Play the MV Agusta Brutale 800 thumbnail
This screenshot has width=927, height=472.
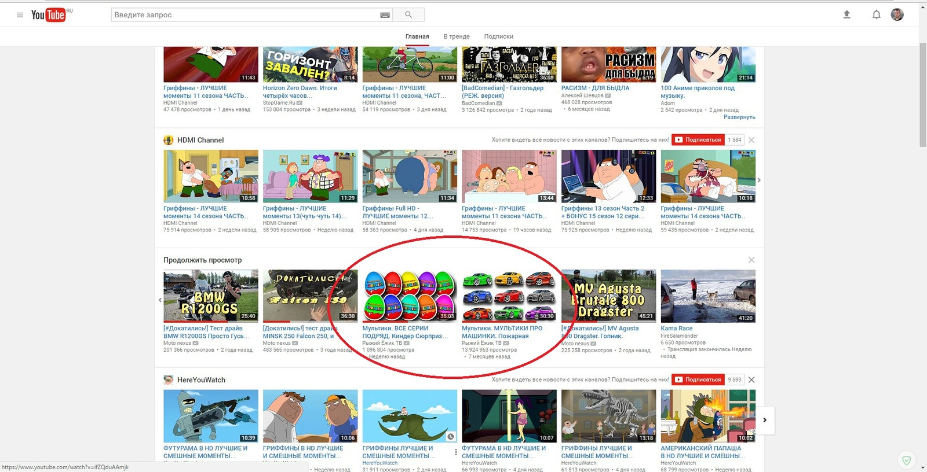pyautogui.click(x=608, y=296)
